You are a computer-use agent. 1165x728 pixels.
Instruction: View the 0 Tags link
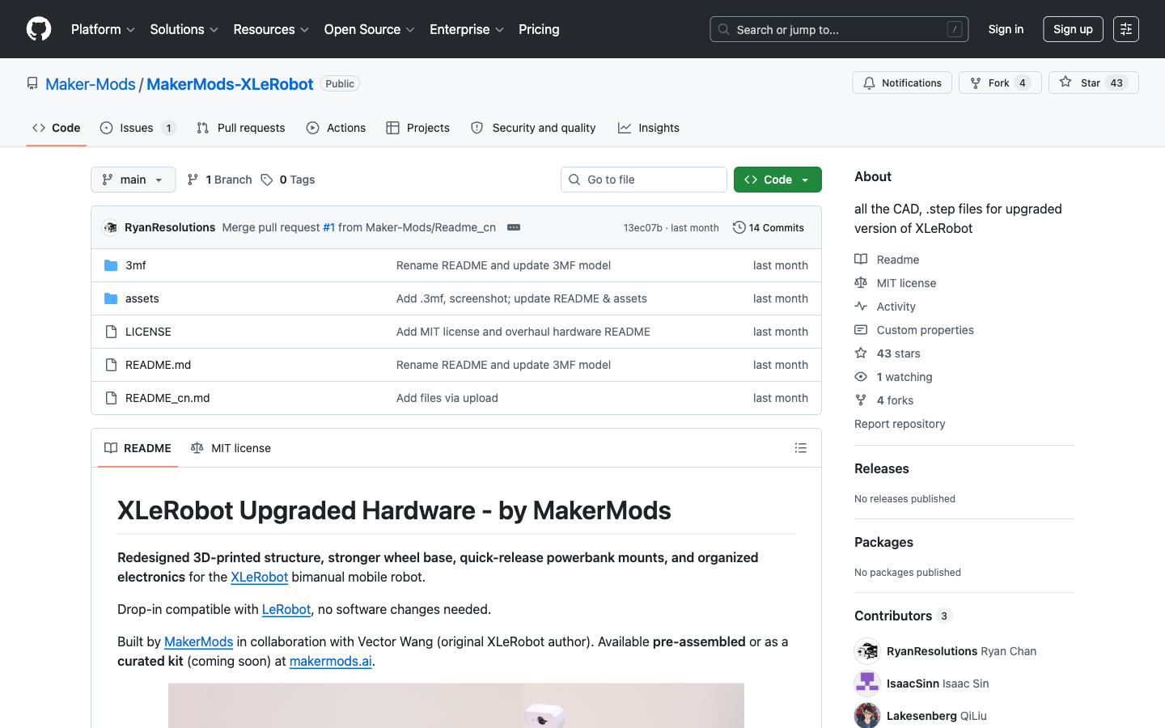tap(288, 180)
